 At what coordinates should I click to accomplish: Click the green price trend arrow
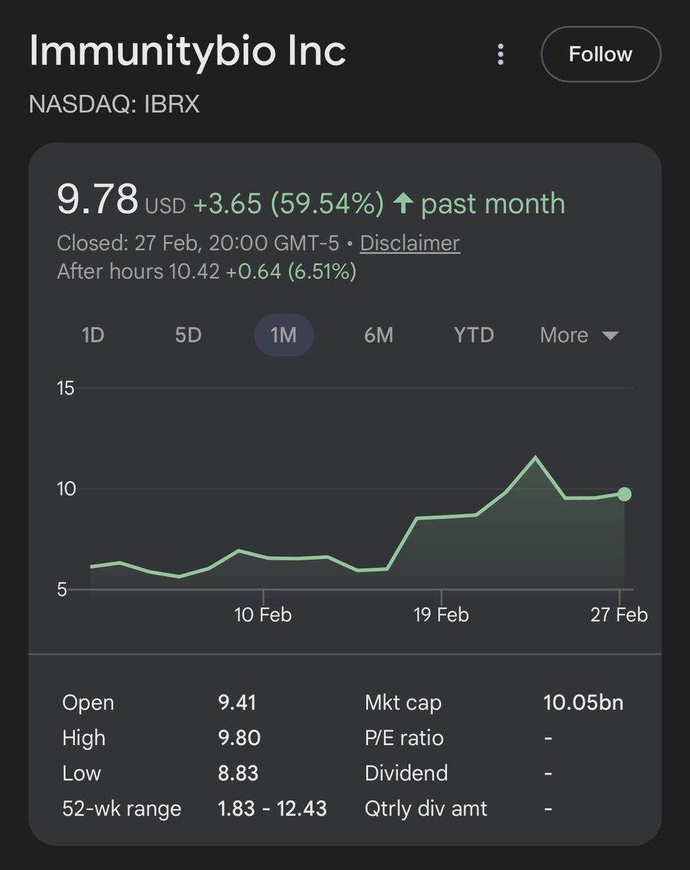pyautogui.click(x=406, y=204)
